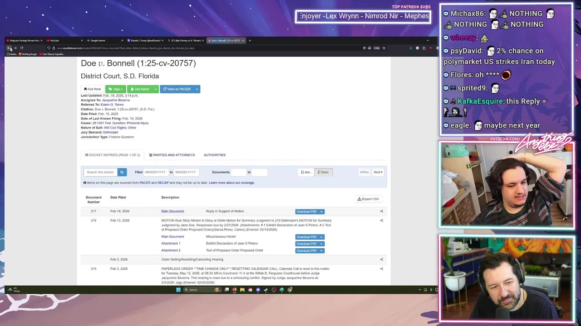Switch to the Google Gemini tab

coord(104,40)
